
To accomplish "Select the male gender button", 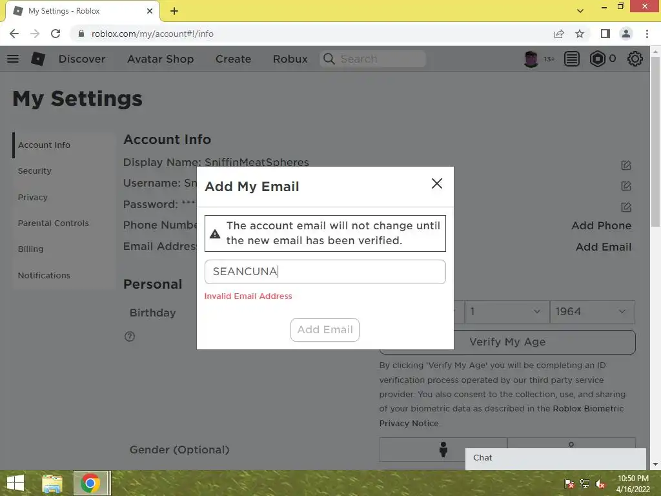I will tap(443, 449).
